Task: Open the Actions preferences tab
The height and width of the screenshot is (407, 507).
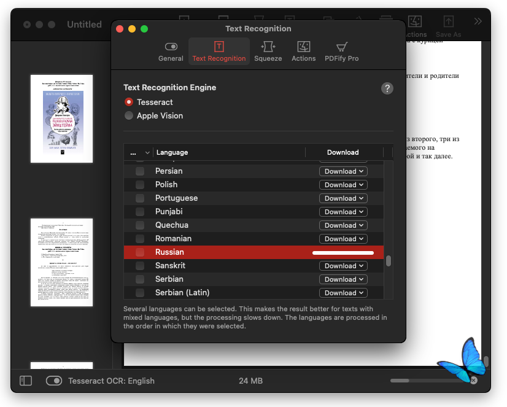Action: [303, 52]
